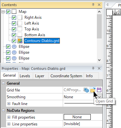Pin the Contents panel with the pushpin icon

[93, 5]
